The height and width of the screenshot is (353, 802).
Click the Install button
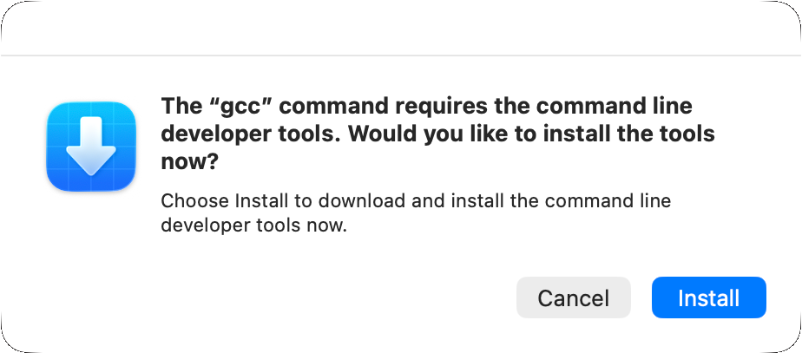709,297
